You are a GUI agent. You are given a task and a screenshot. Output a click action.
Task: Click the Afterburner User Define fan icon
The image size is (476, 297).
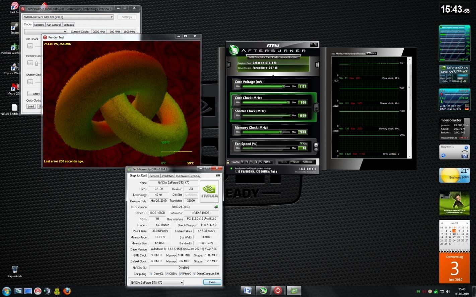click(x=316, y=146)
